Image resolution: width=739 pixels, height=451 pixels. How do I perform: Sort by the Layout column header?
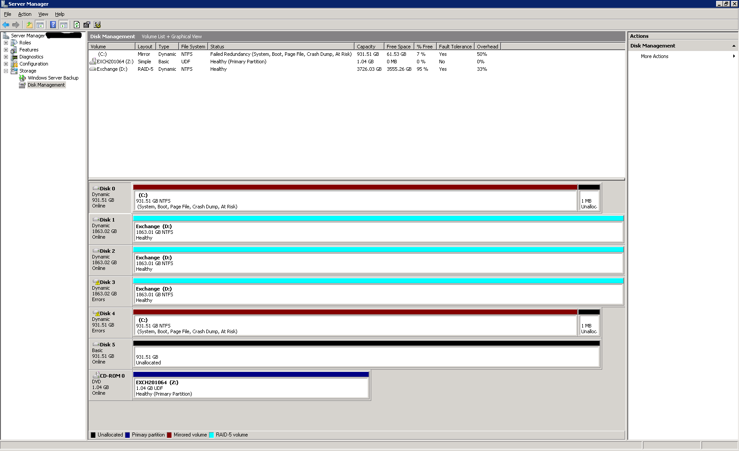146,46
